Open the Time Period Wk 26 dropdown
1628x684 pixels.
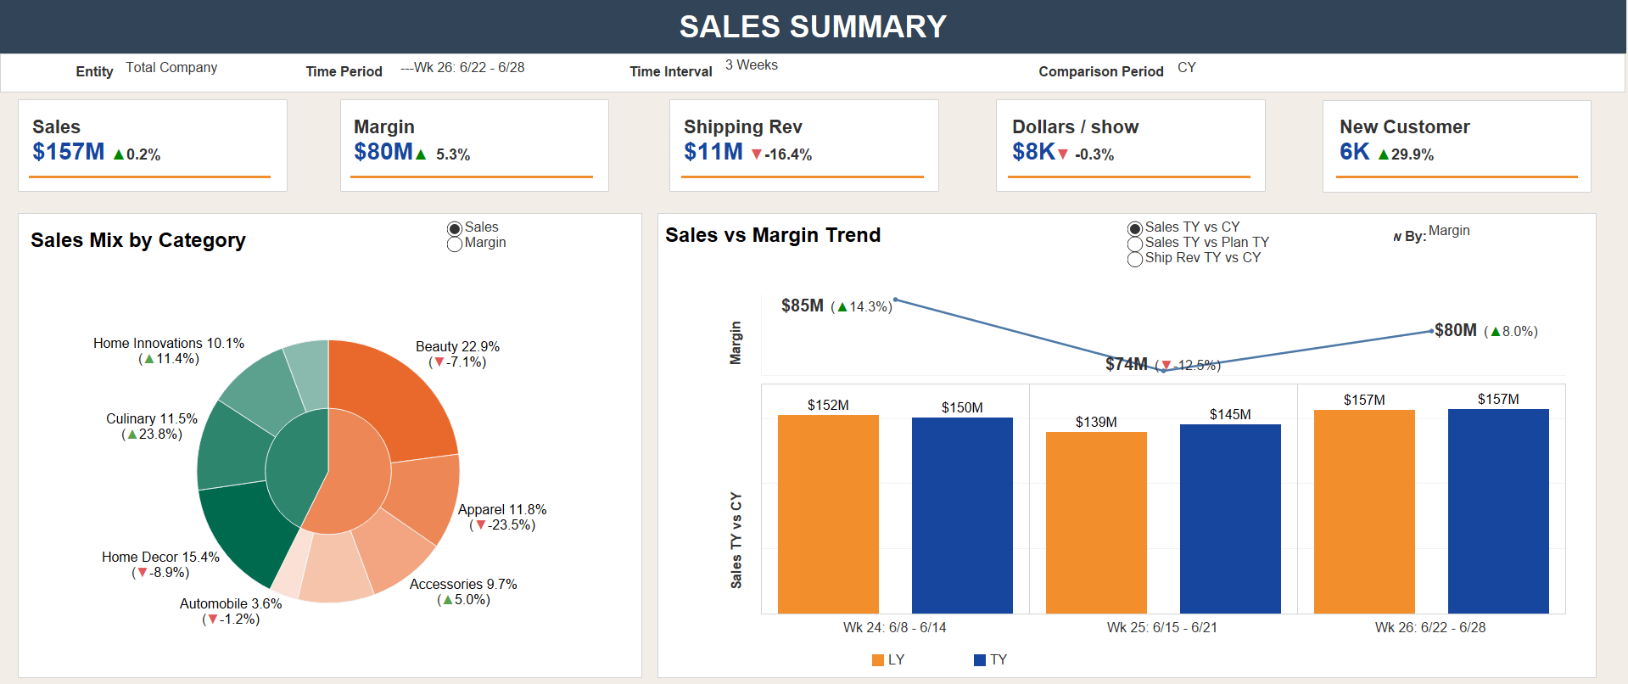pos(462,68)
